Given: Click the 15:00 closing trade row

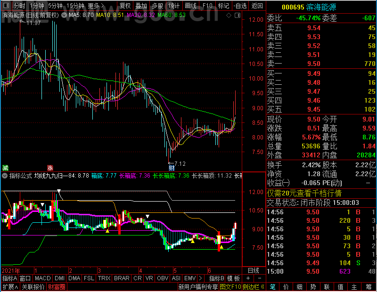Looking at the screenshot, I should click(x=321, y=271).
